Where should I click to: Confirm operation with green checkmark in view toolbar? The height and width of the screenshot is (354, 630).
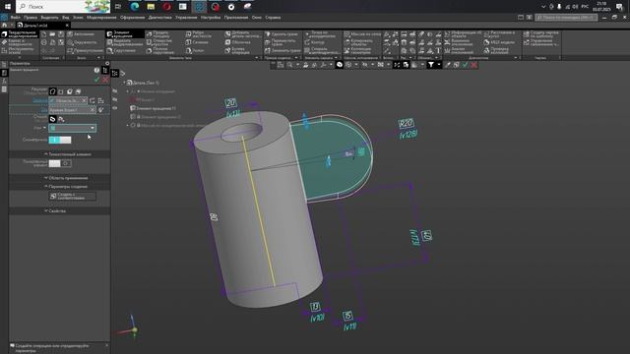point(466,65)
